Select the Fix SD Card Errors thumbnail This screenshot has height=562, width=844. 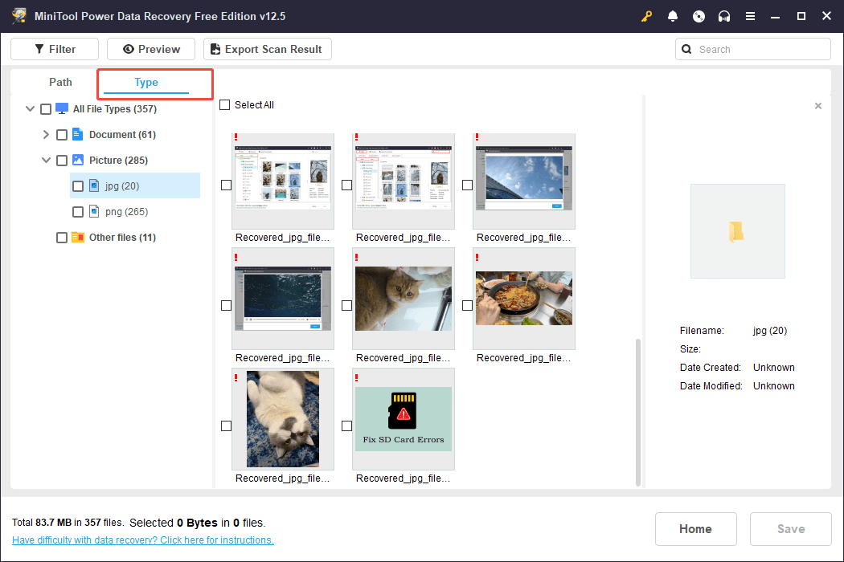404,419
